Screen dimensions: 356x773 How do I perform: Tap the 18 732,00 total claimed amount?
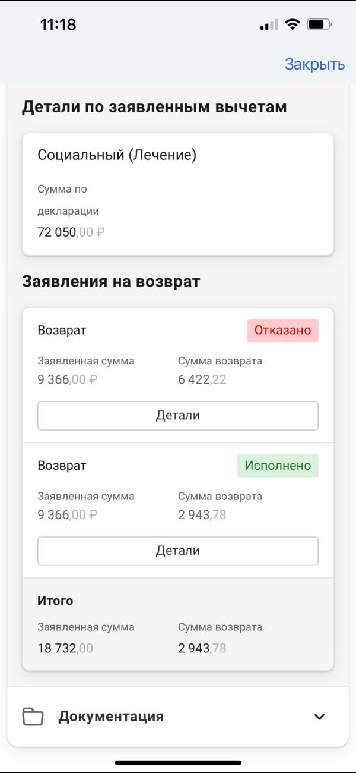65,649
